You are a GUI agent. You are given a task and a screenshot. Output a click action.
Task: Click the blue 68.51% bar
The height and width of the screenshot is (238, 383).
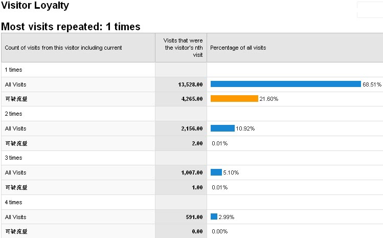pyautogui.click(x=285, y=84)
